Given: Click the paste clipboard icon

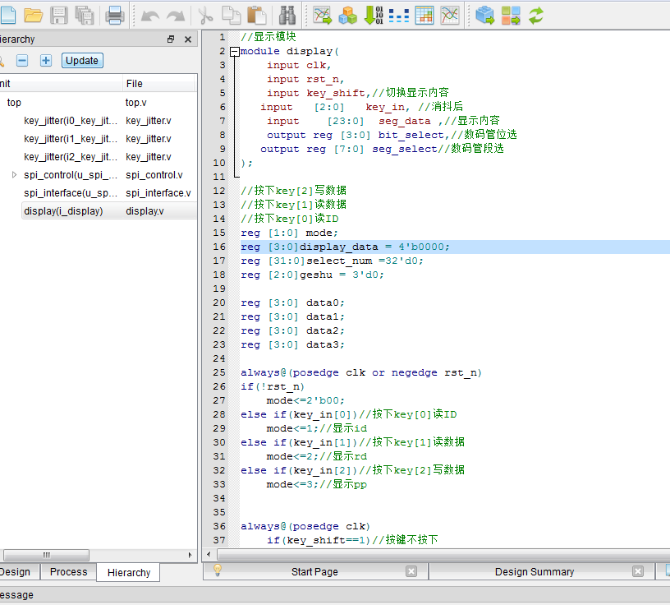Looking at the screenshot, I should click(x=257, y=15).
